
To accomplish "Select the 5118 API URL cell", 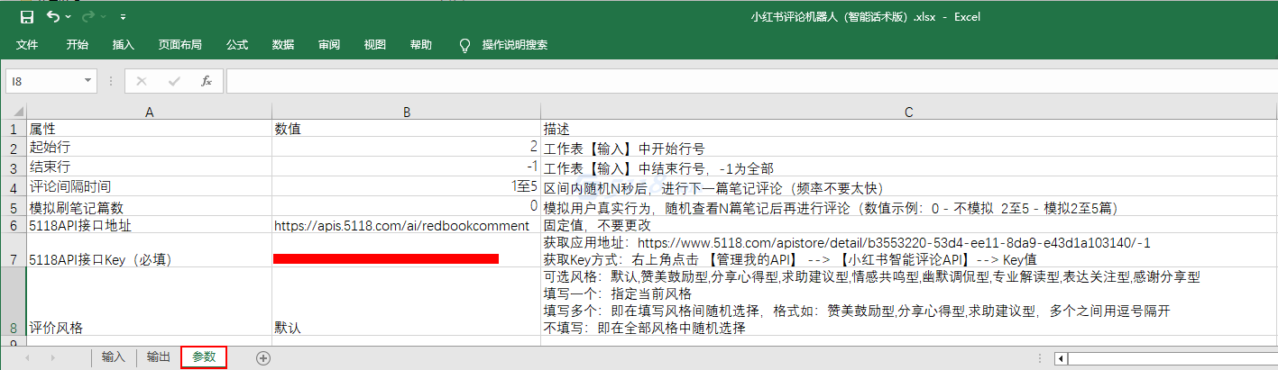I will coord(406,225).
